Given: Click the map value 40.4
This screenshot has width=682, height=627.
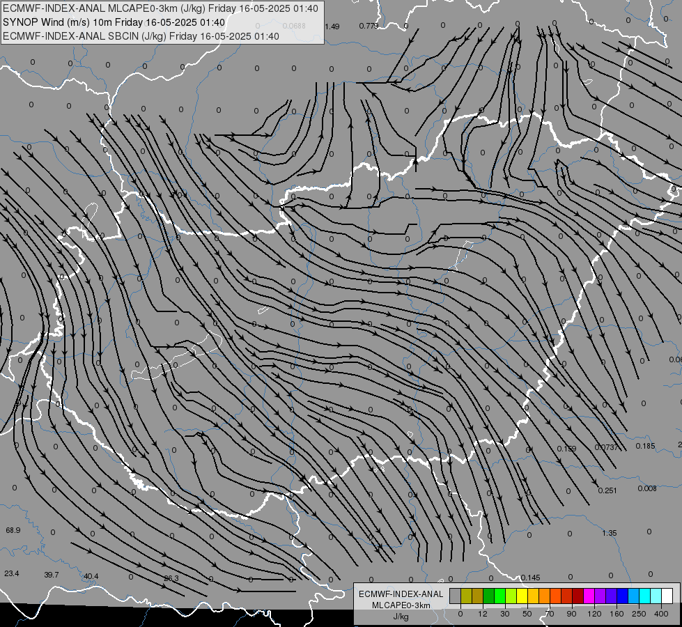Looking at the screenshot, I should (x=91, y=577).
